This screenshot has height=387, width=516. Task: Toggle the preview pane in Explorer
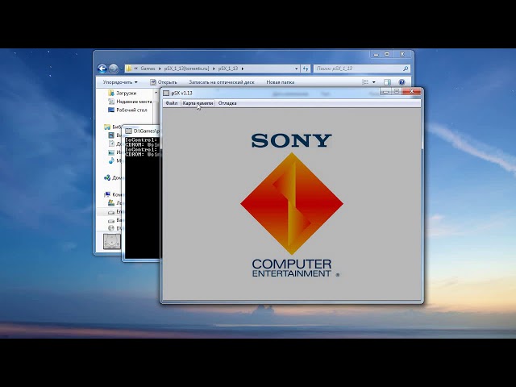tap(387, 82)
